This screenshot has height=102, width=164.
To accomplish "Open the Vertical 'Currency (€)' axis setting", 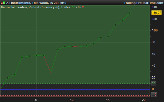I will [50, 7].
